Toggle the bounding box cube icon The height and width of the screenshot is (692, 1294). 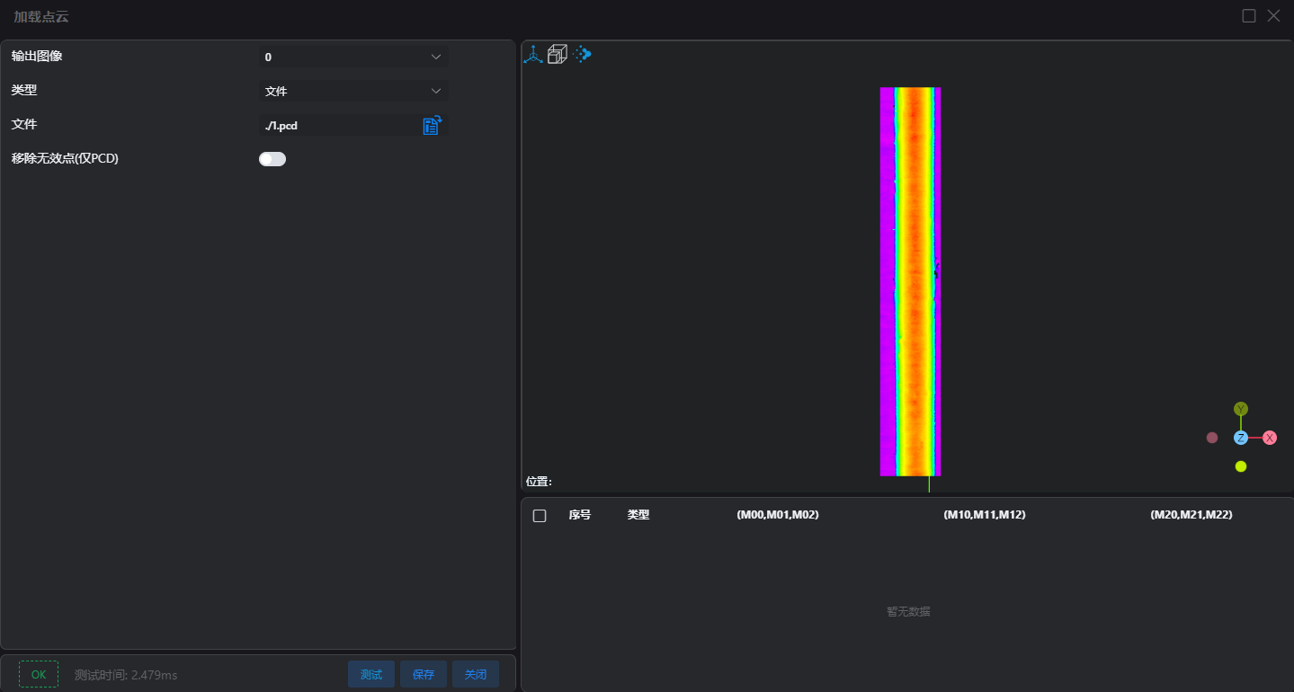click(558, 55)
